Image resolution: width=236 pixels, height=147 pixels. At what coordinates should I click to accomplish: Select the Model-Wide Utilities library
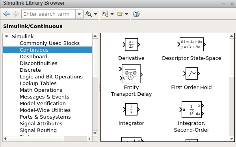45,110
